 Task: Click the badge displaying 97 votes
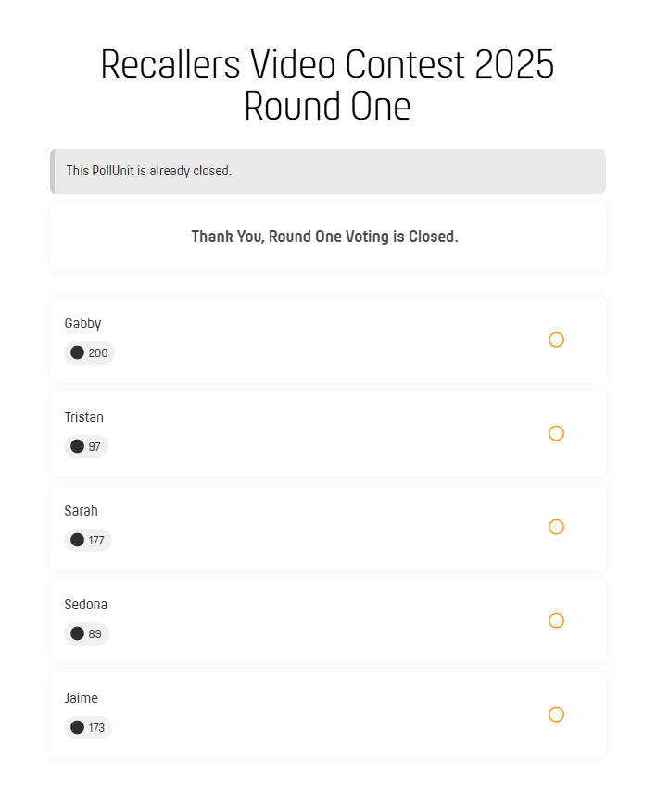click(x=86, y=446)
